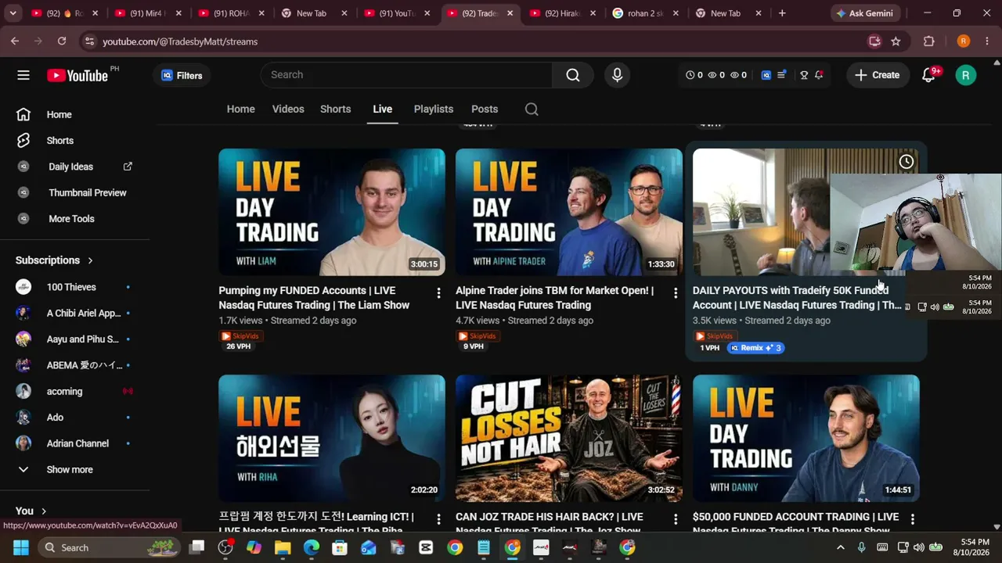Click the Remix button on Tradeify video
The height and width of the screenshot is (563, 1002).
coord(755,348)
